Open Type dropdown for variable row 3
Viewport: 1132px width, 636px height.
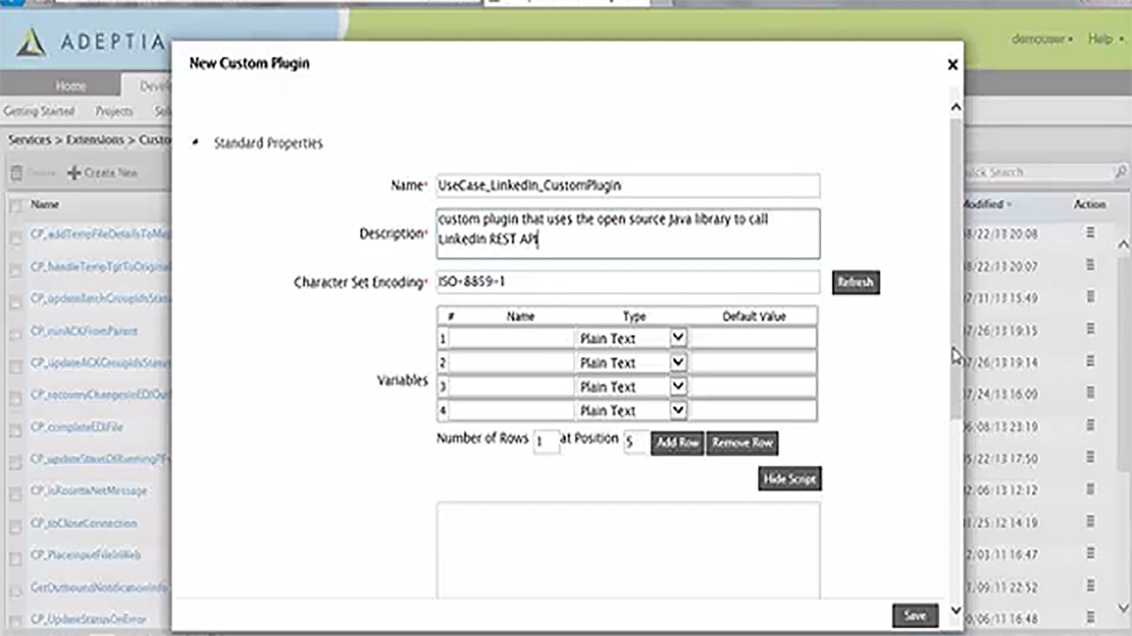[x=678, y=386]
